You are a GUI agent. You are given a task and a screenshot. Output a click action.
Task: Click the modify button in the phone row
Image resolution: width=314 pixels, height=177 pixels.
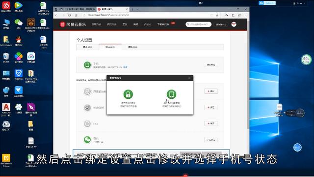211,65
